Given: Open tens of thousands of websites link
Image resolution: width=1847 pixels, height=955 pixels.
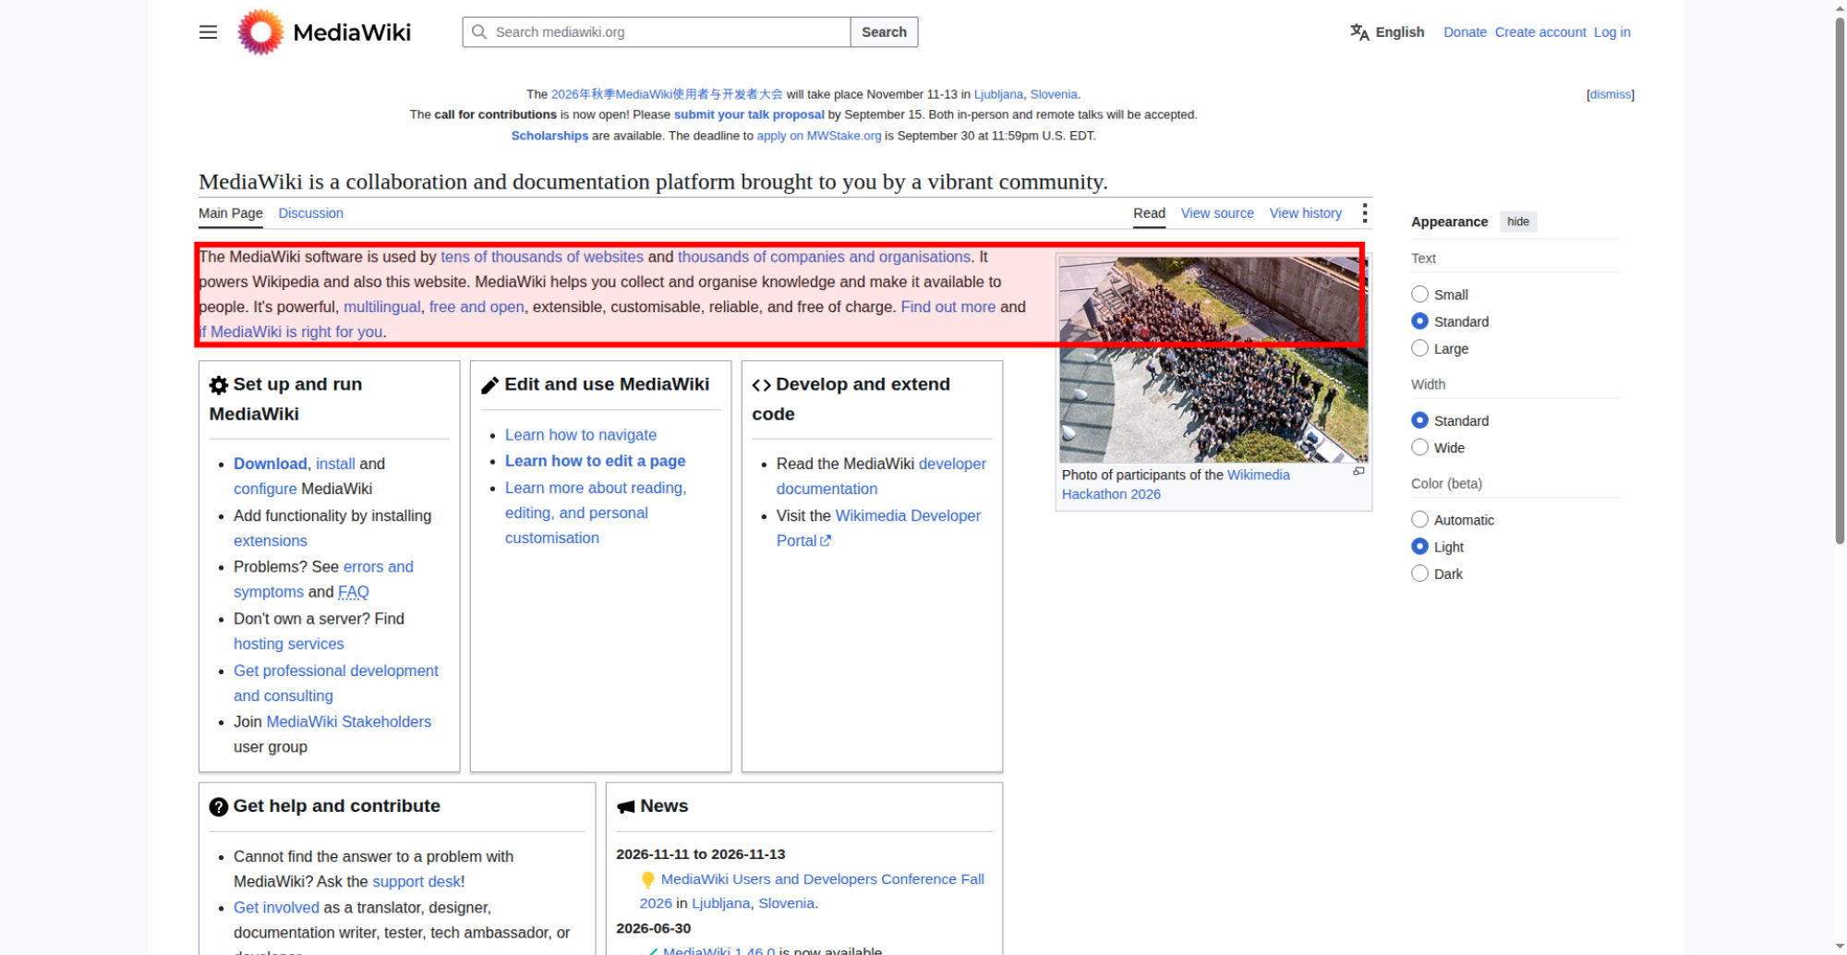Looking at the screenshot, I should click(542, 257).
